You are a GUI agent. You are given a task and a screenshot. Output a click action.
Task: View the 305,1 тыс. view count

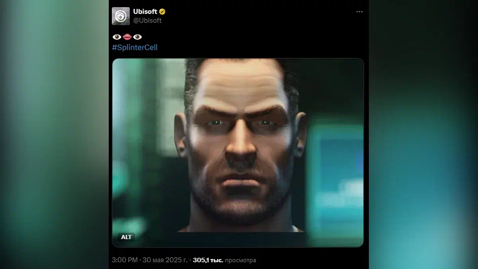[208, 260]
